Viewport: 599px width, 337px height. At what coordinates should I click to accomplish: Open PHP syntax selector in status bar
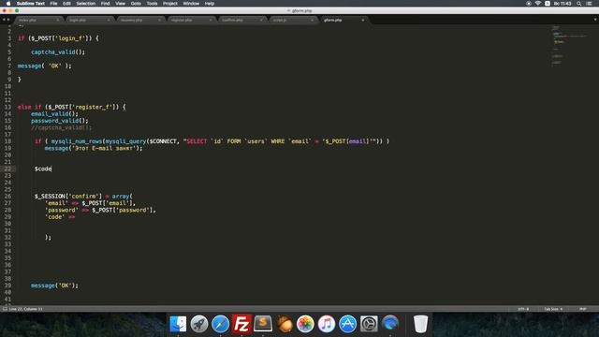[582, 309]
